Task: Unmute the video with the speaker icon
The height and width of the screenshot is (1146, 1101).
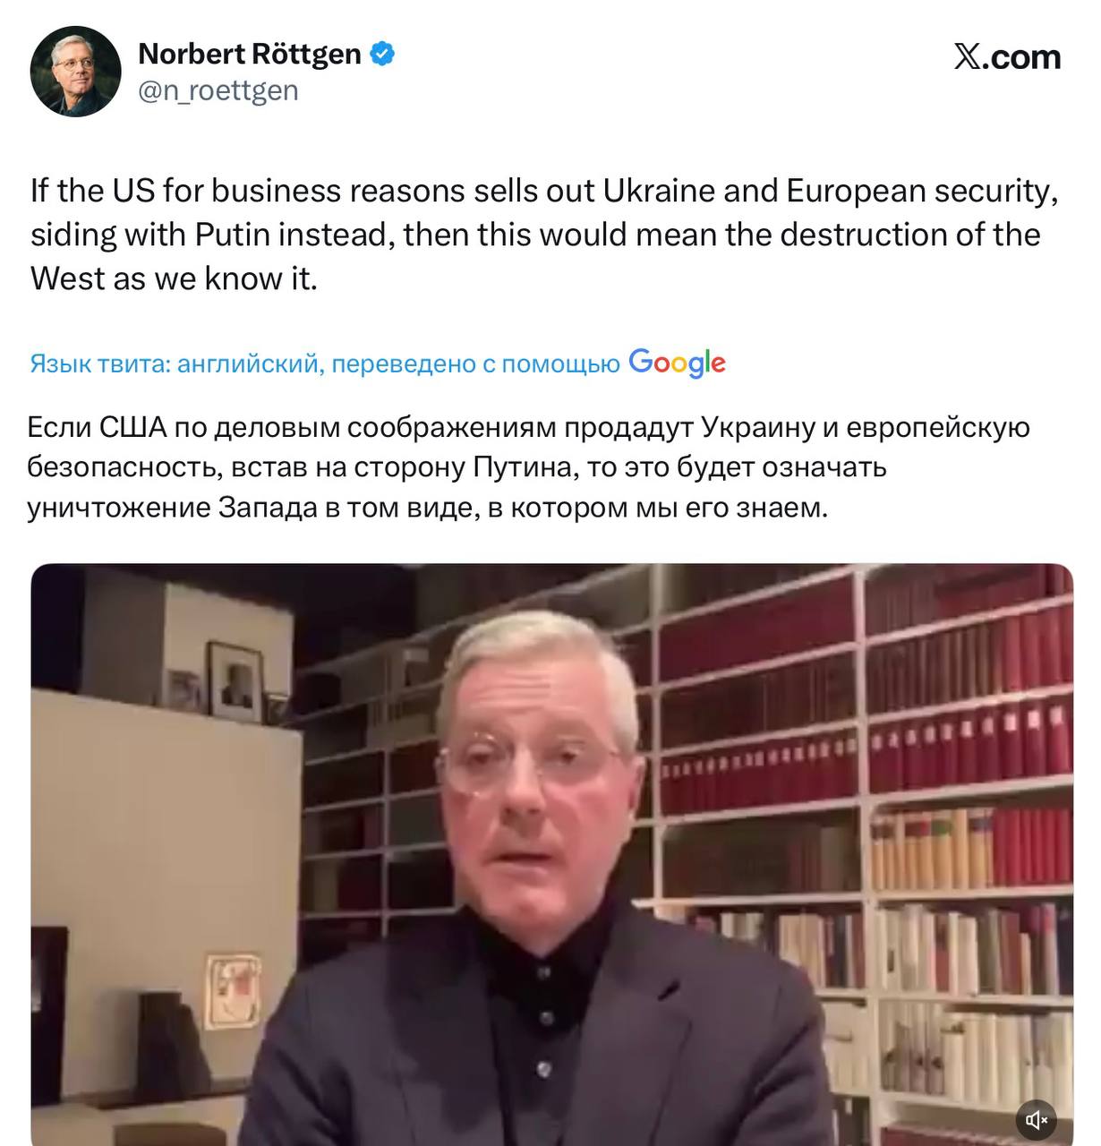Action: coord(1037,1119)
